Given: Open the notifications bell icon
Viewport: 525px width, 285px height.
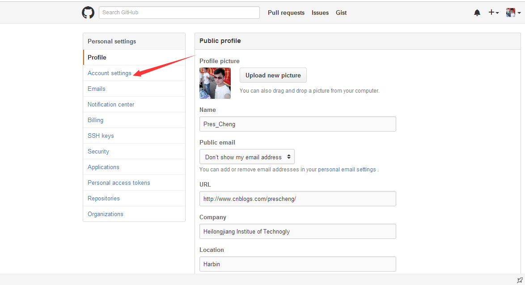Looking at the screenshot, I should click(x=477, y=13).
